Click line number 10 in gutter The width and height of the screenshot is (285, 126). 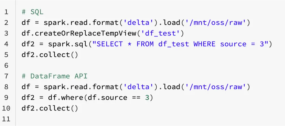(x=6, y=108)
